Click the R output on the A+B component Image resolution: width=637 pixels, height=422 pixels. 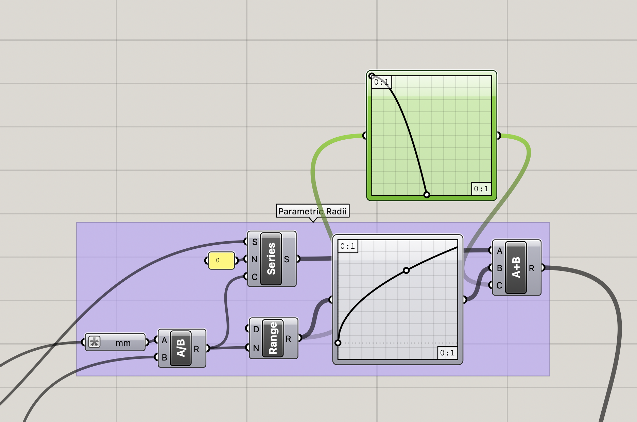coord(532,268)
